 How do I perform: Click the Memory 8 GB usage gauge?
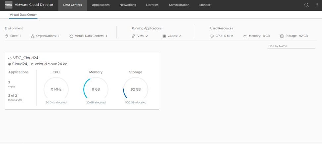pyautogui.click(x=96, y=89)
